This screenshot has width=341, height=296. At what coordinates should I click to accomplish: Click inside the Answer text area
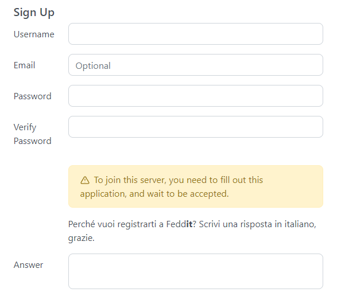pyautogui.click(x=196, y=271)
